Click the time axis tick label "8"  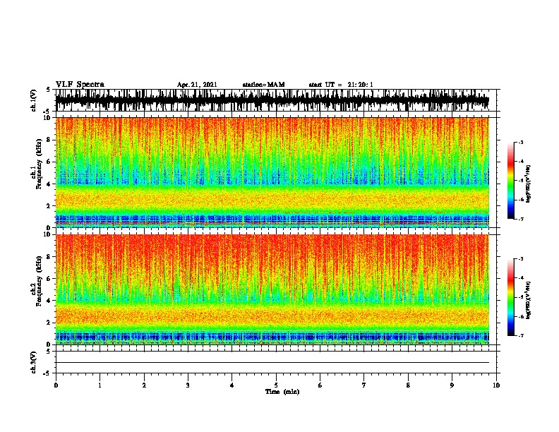[408, 385]
